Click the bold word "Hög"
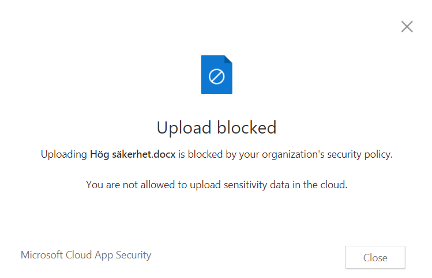This screenshot has width=432, height=278. coord(100,155)
